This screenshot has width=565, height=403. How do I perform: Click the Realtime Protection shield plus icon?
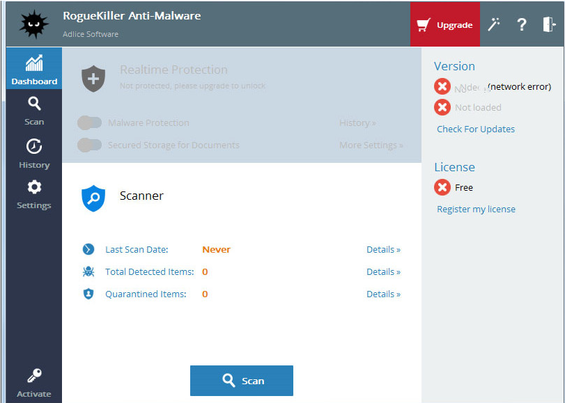coord(93,79)
